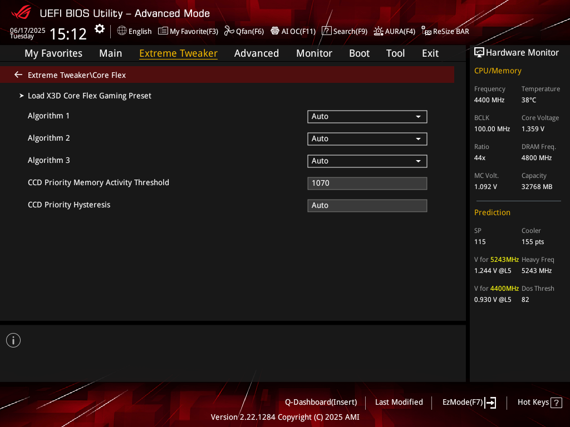The image size is (570, 427).
Task: Click the 1.092 V MC voltage value
Action: tap(485, 187)
